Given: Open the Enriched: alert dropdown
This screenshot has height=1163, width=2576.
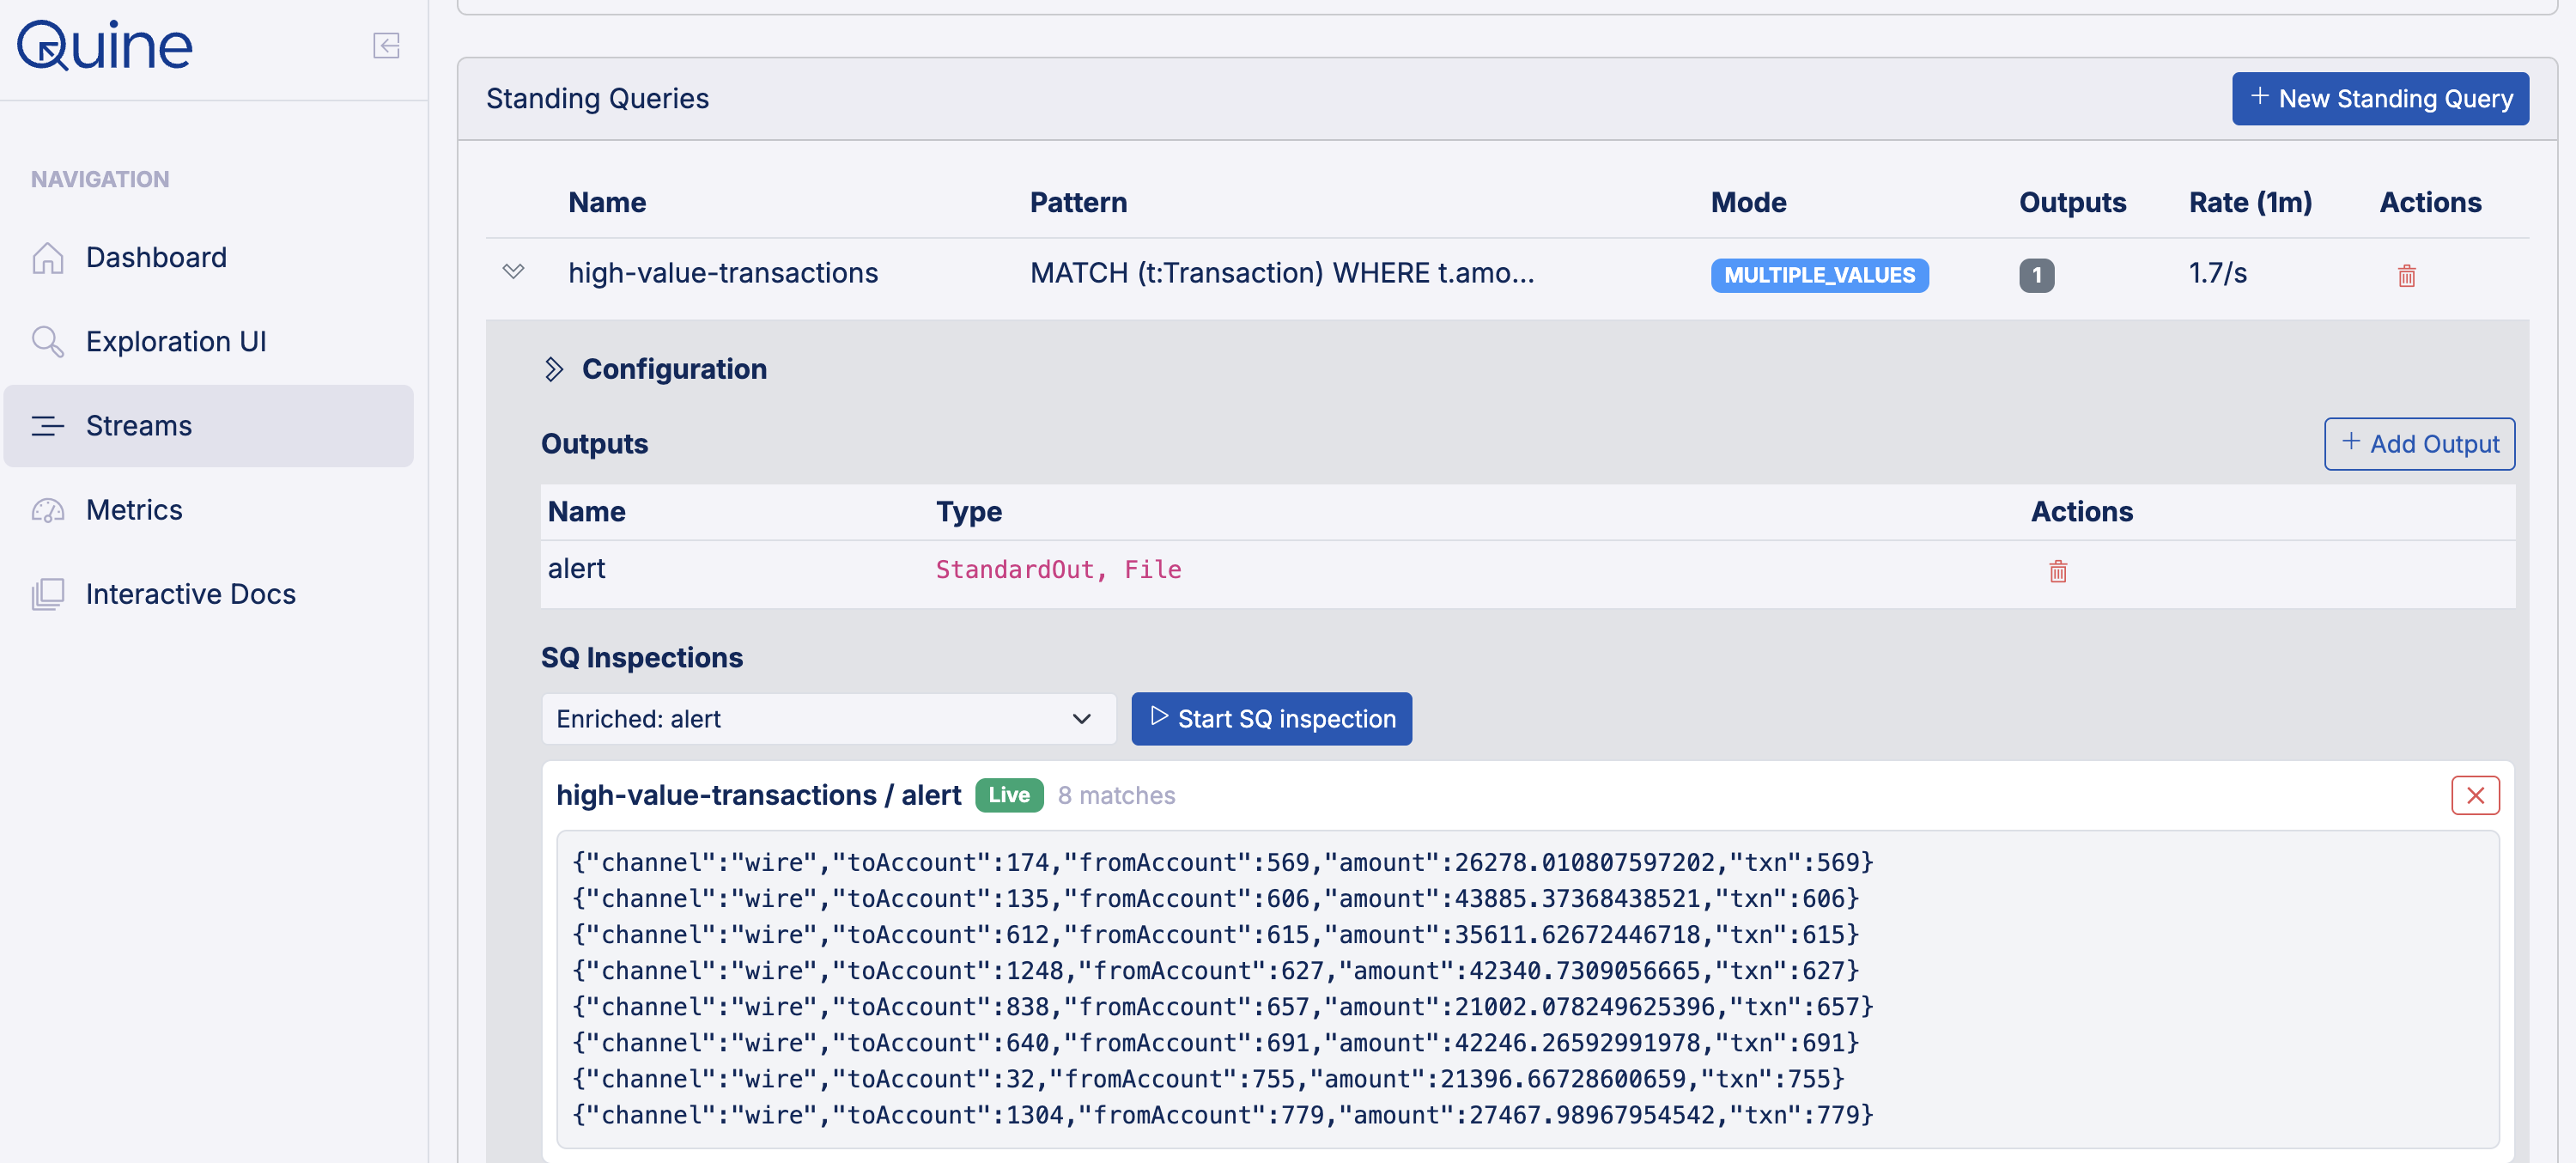Looking at the screenshot, I should 828,719.
